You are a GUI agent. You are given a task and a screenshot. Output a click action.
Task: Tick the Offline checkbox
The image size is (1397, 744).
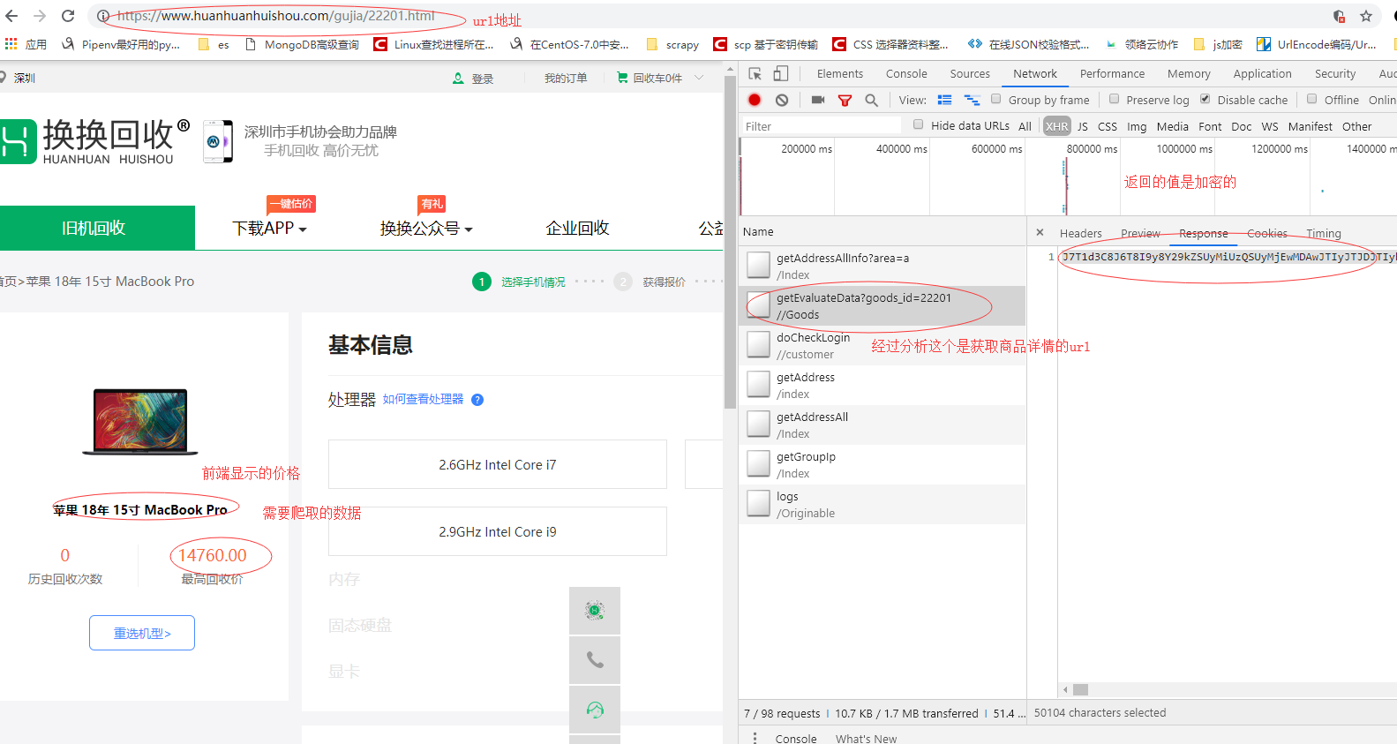pyautogui.click(x=1311, y=99)
